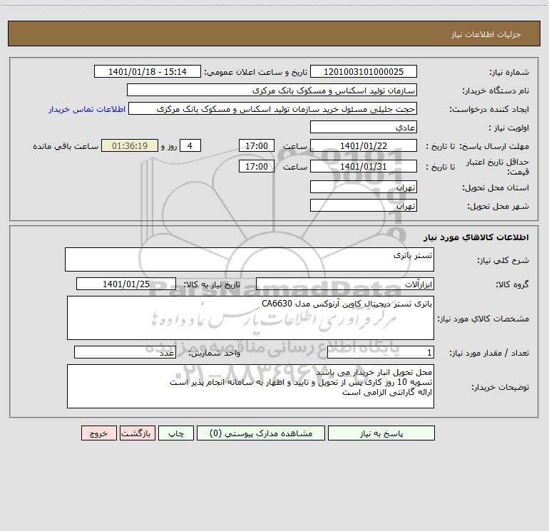The image size is (549, 531).
Task: Click the 'توضیحات خریدار:' label
Action: point(501,388)
